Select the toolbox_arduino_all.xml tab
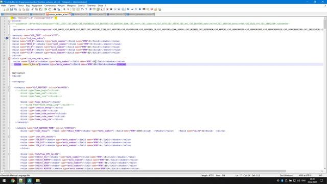Image resolution: width=327 pixels, height=184 pixels. pyautogui.click(x=58, y=14)
